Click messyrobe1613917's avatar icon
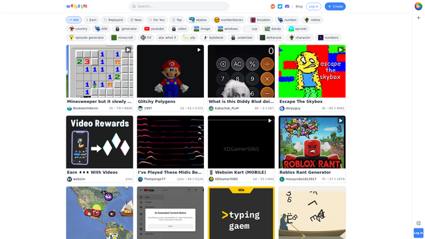The width and height of the screenshot is (425, 239). pyautogui.click(x=282, y=179)
